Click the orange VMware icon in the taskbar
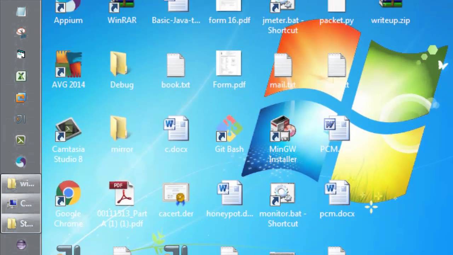The width and height of the screenshot is (453, 255). click(x=21, y=97)
